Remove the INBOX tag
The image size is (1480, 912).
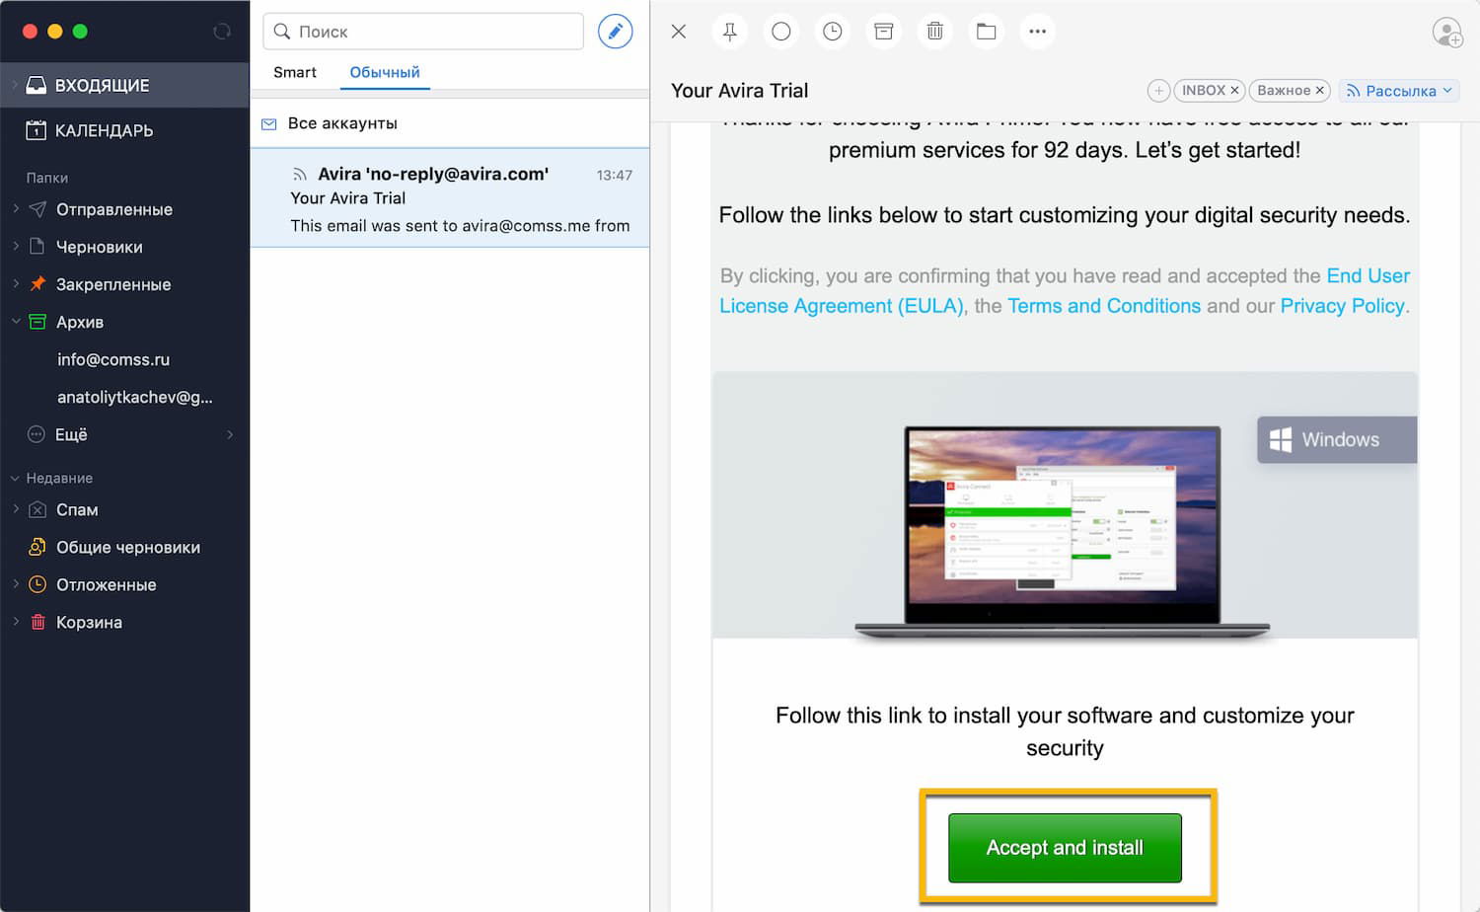pos(1234,91)
